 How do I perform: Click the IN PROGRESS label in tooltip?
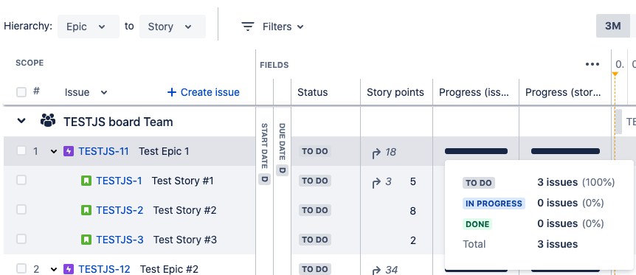point(494,203)
